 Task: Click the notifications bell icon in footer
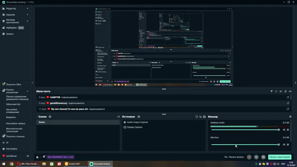(44, 157)
